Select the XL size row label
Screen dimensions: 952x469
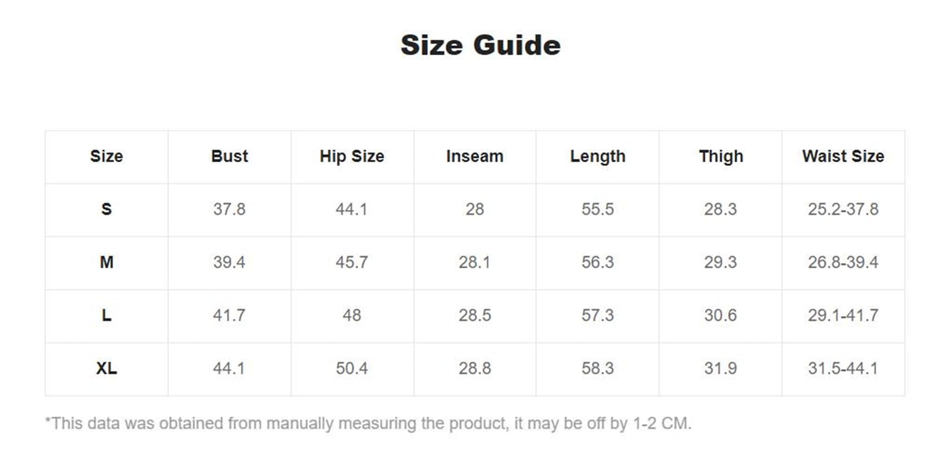point(107,368)
